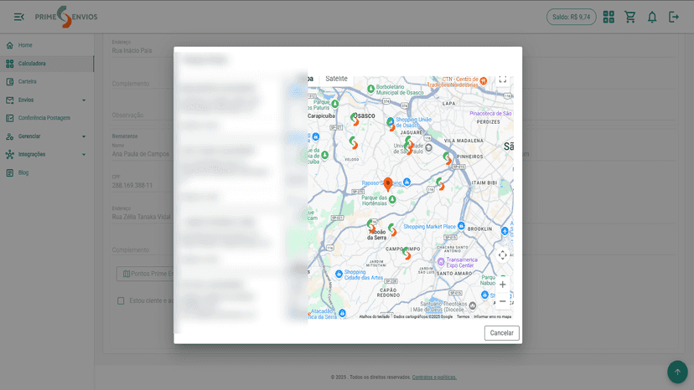Screen dimensions: 694x390
Task: Click the logout icon in header
Action: [673, 17]
